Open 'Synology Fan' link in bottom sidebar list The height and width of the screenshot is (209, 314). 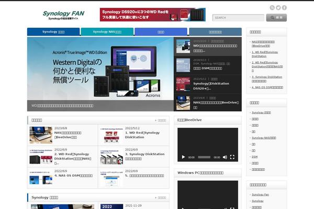pyautogui.click(x=260, y=194)
